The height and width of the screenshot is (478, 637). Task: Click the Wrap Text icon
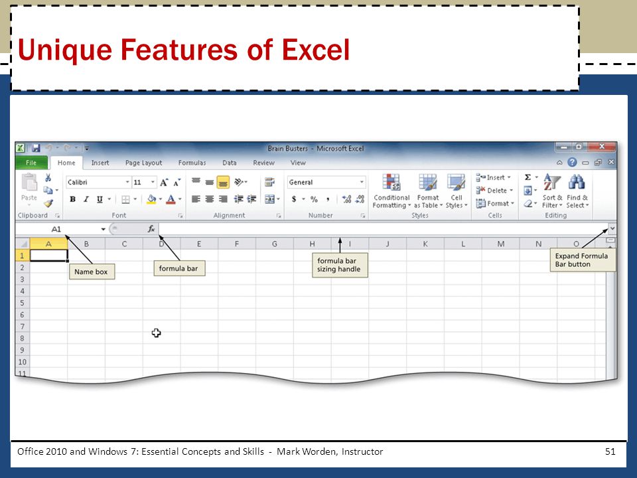coord(269,182)
